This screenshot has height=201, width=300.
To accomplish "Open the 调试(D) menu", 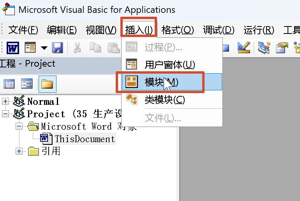I will (x=219, y=30).
